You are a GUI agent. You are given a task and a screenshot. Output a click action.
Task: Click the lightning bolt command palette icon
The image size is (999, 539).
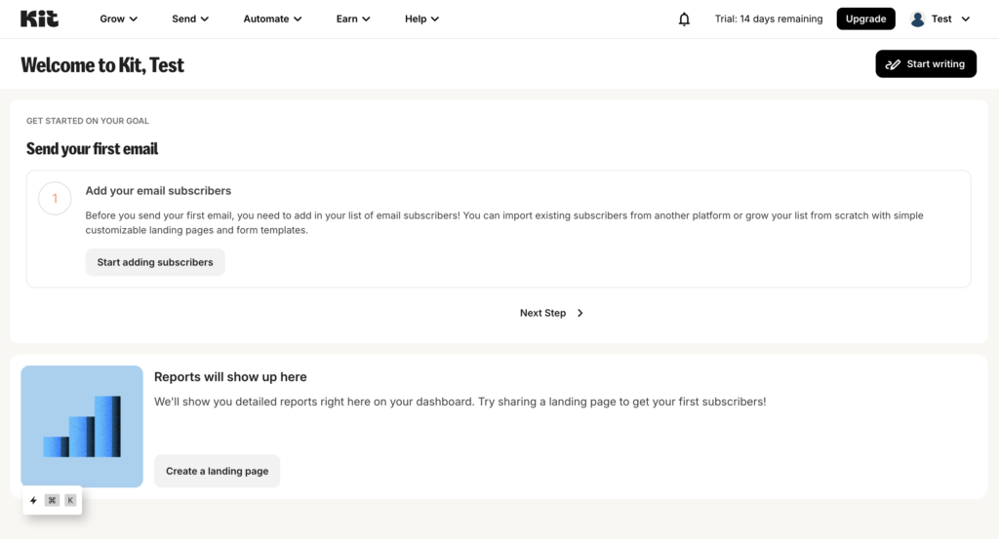pyautogui.click(x=34, y=500)
